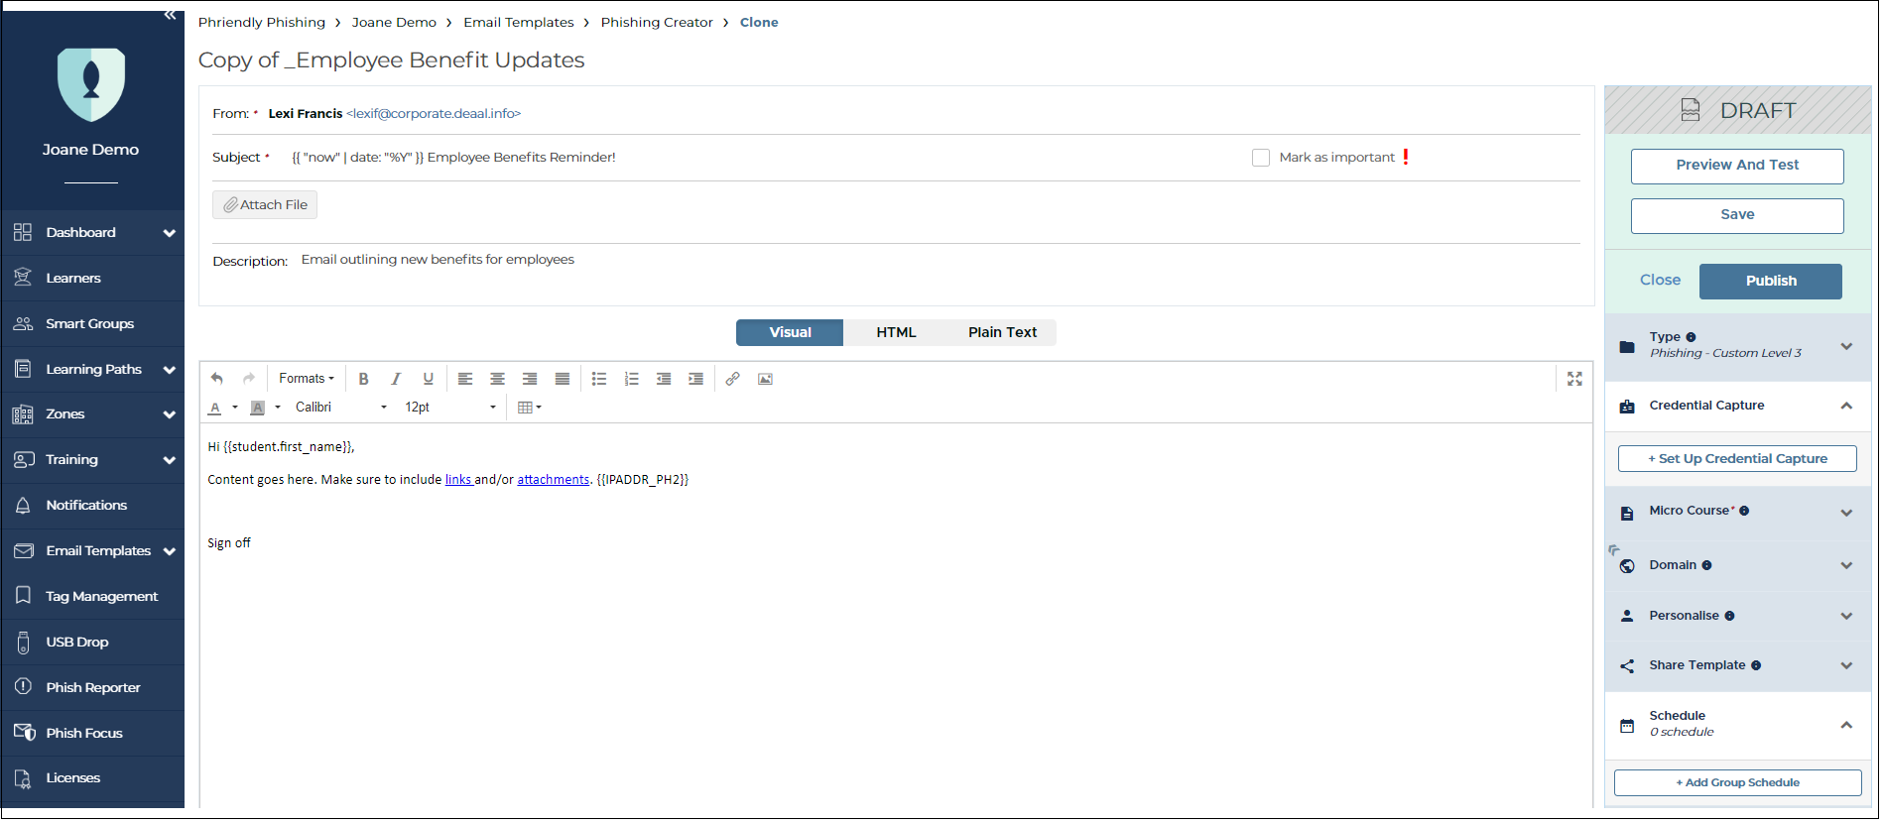Open the 12pt font size dropdown
1883x823 pixels.
tap(450, 408)
